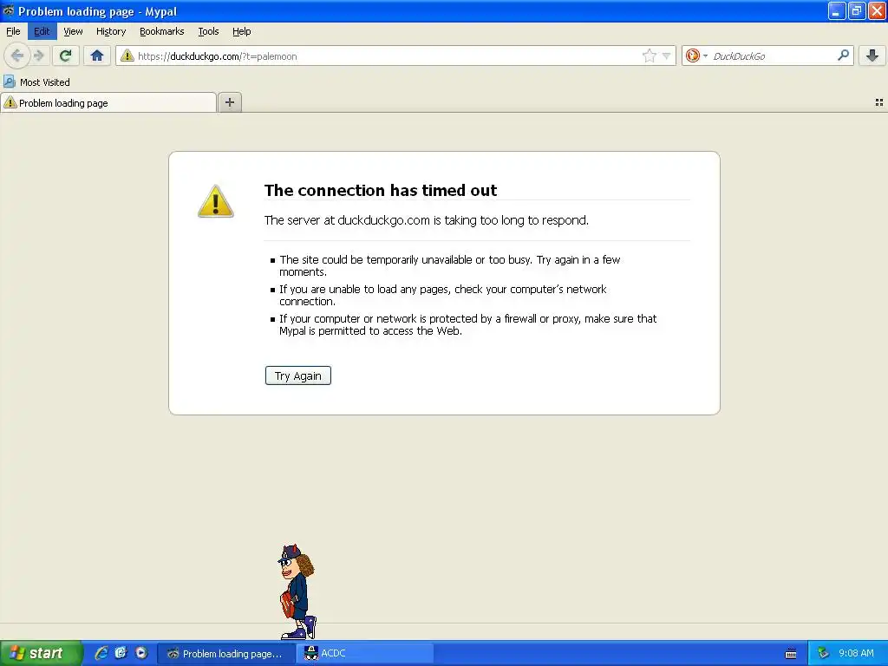
Task: Go back with the Back arrow
Action: point(17,55)
